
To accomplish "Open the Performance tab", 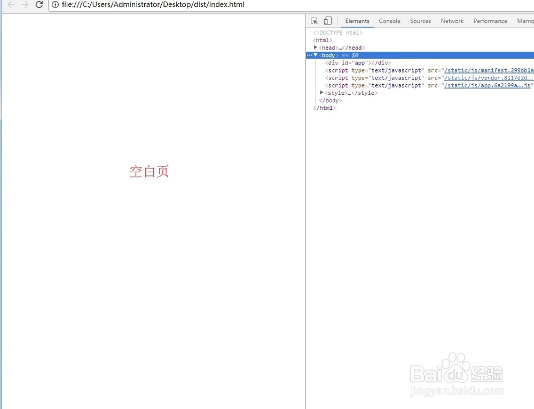I will click(x=490, y=21).
